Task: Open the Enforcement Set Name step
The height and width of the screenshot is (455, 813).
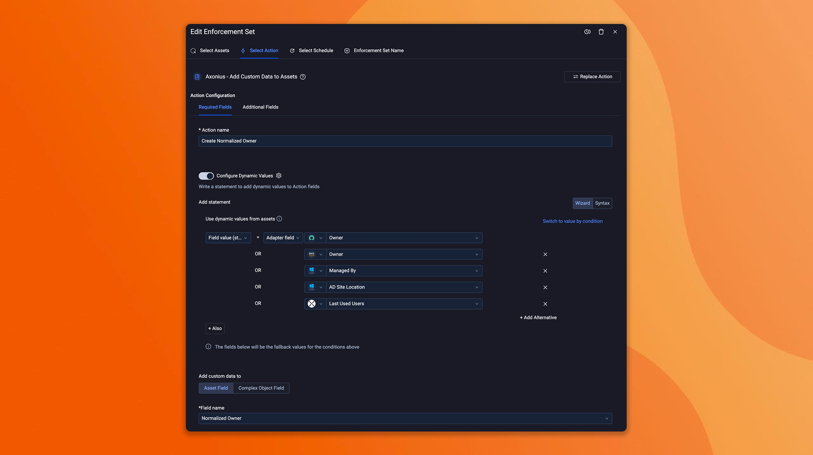Action: [374, 51]
